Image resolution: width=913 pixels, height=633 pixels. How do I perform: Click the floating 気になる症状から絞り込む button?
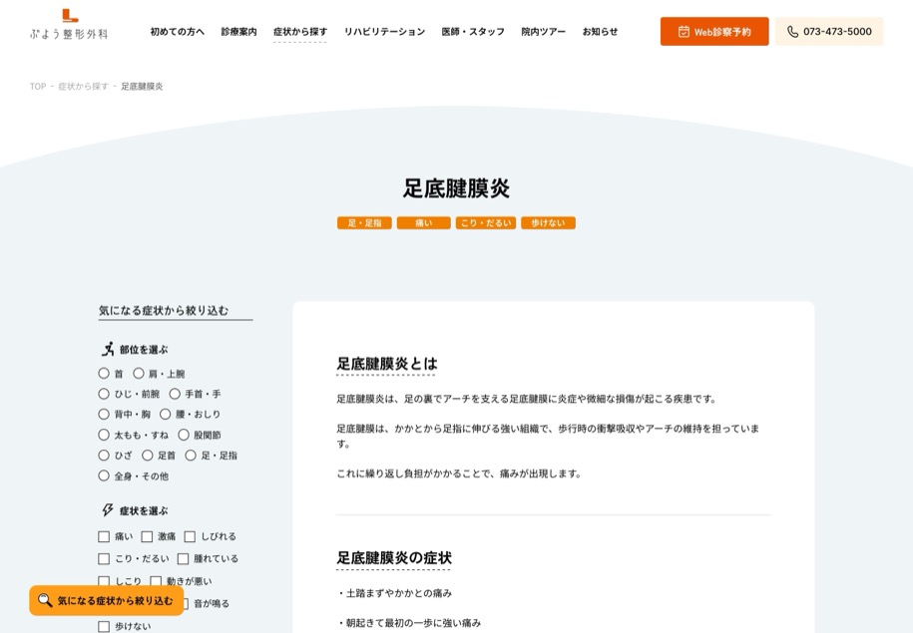click(107, 600)
